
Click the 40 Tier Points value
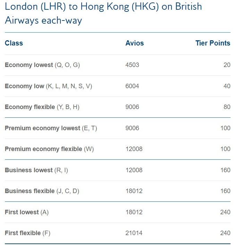[x=227, y=86]
